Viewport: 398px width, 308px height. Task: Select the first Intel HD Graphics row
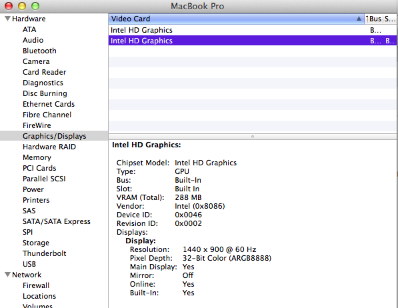(252, 30)
